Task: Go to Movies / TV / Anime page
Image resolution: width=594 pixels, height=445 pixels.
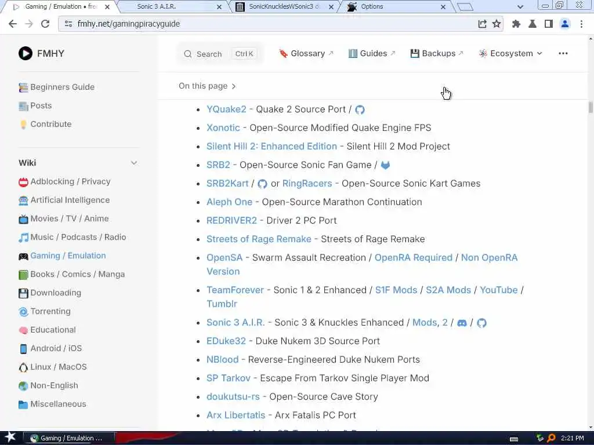Action: pos(64,218)
